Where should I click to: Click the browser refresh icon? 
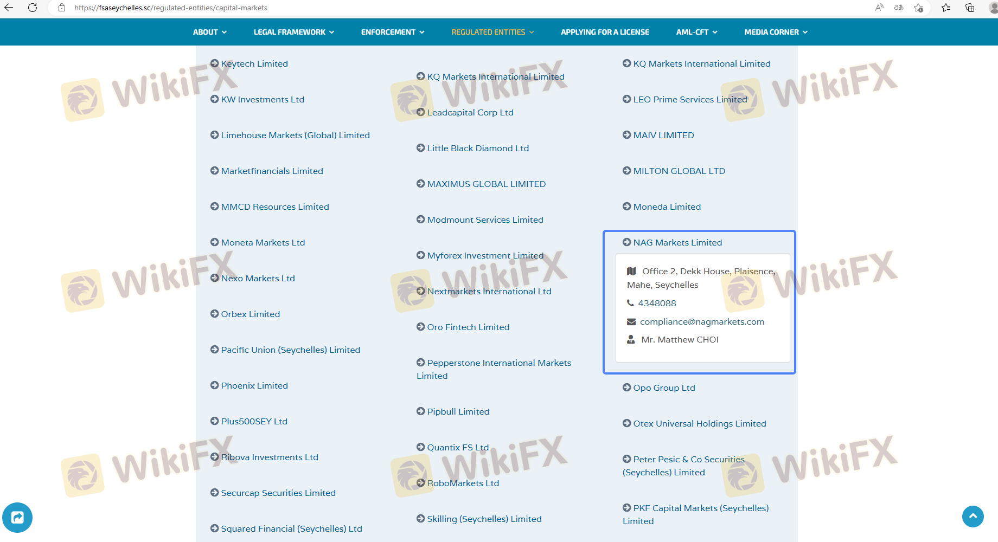click(33, 8)
